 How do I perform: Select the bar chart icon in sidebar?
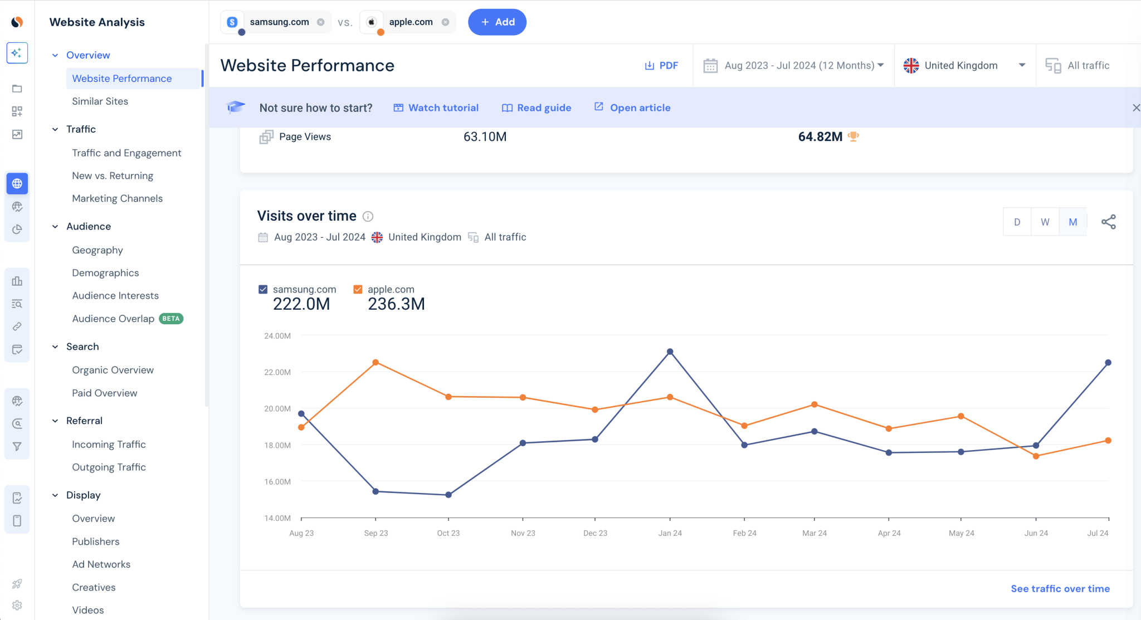pos(17,281)
